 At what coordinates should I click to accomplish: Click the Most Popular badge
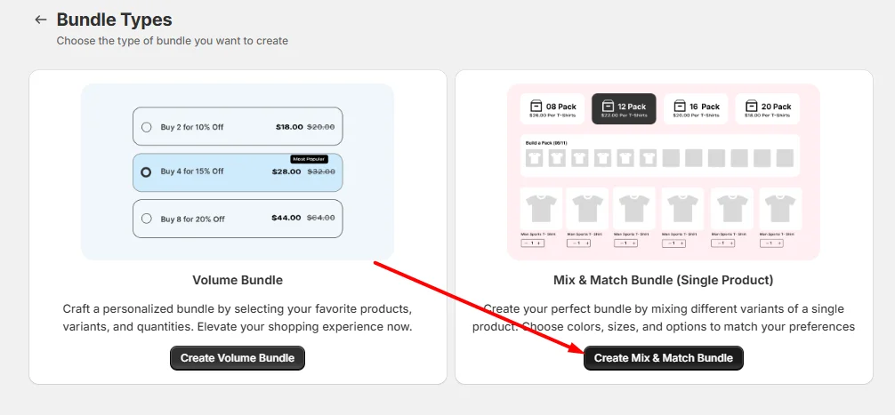coord(309,159)
